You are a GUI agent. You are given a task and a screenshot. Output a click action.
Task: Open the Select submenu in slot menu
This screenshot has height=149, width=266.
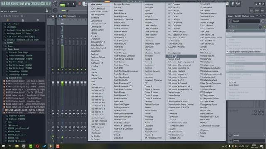click(x=246, y=31)
